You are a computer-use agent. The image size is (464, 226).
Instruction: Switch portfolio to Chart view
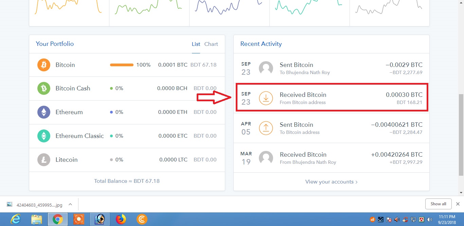(211, 44)
